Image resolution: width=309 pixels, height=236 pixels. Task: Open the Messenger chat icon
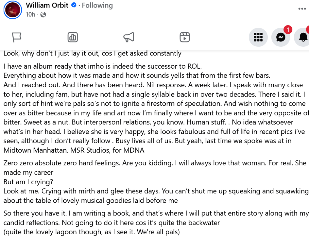point(281,37)
